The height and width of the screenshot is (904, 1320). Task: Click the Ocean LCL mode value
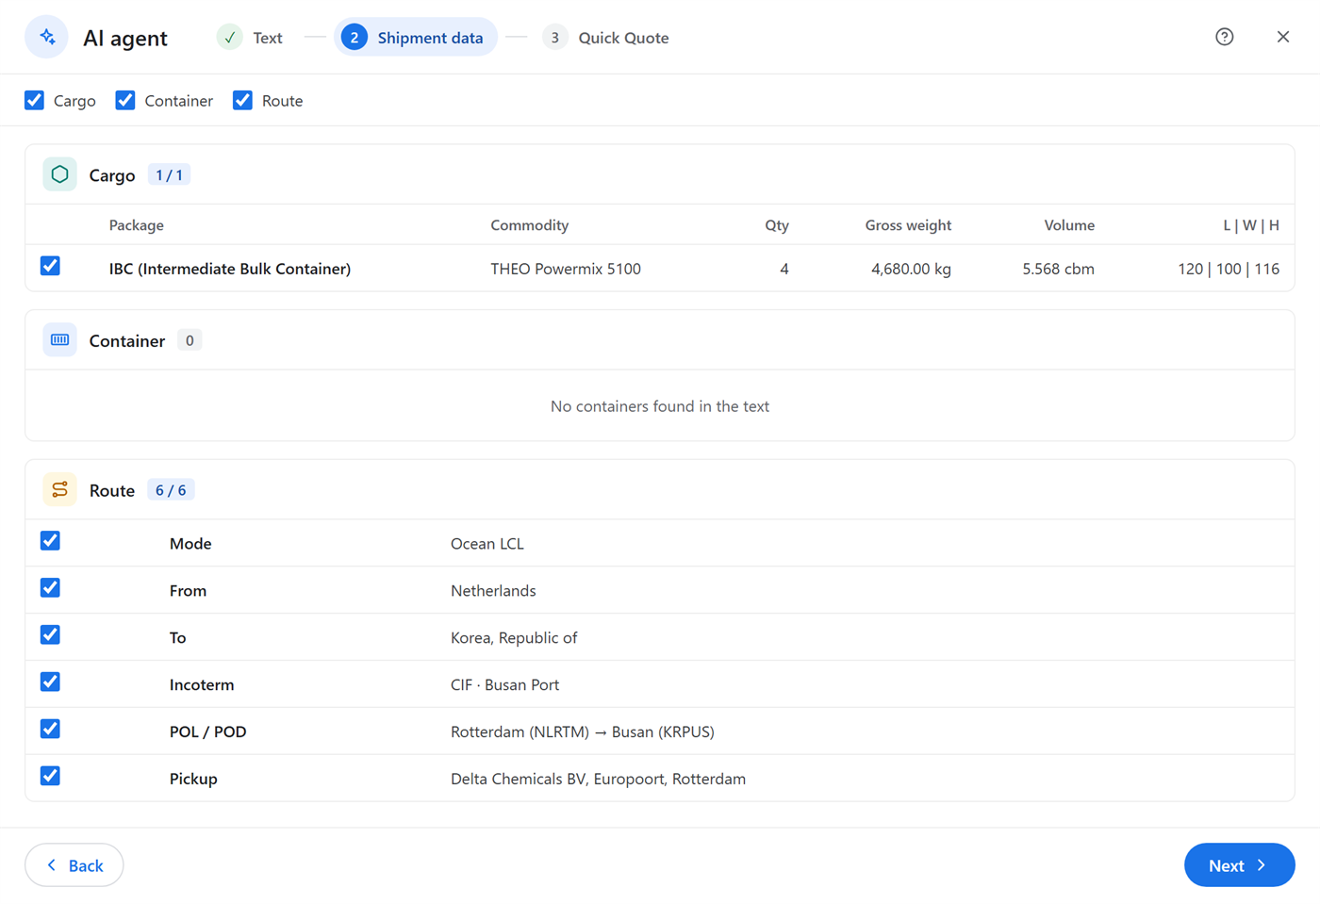(x=487, y=544)
